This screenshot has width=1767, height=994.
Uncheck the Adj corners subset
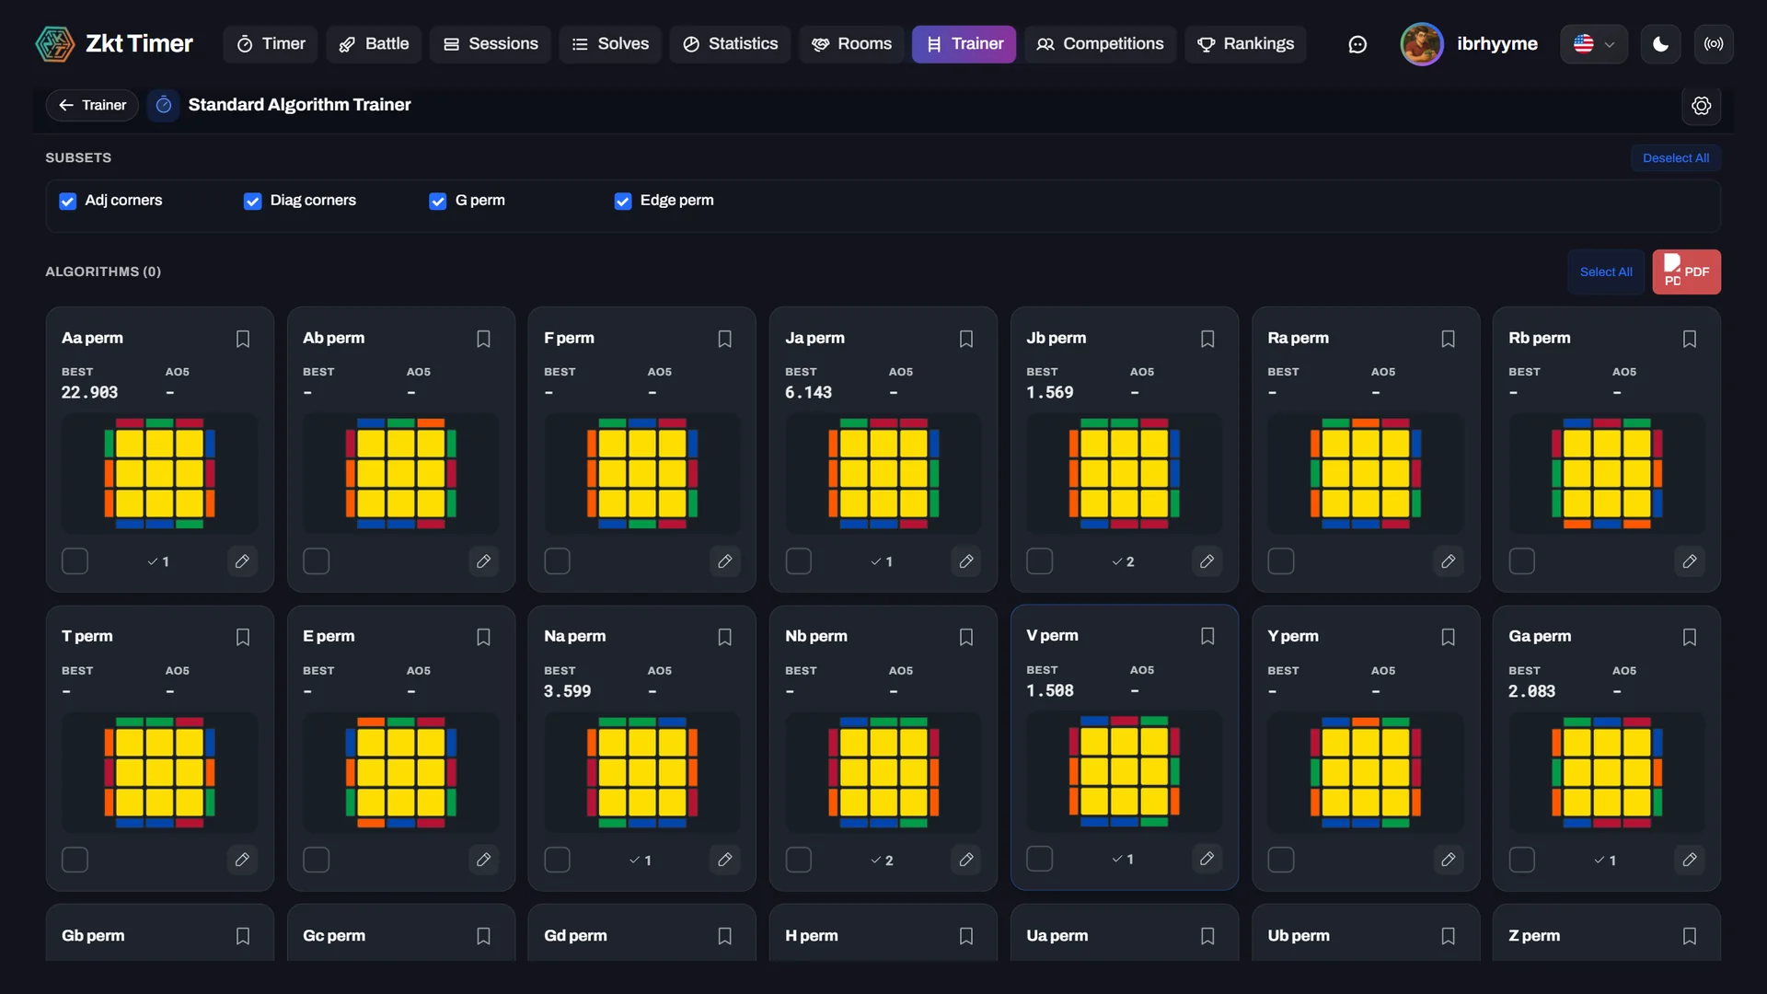point(68,202)
